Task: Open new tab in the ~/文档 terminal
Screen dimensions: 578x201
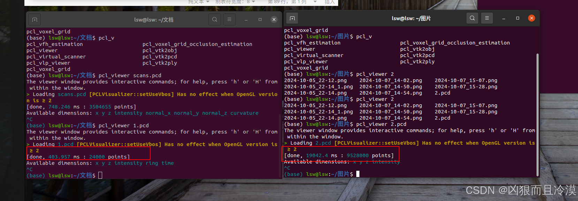Action: click(x=35, y=19)
